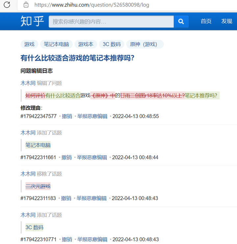Select the 原神 (游戏) topic tag
Image resolution: width=237 pixels, height=244 pixels.
click(145, 44)
